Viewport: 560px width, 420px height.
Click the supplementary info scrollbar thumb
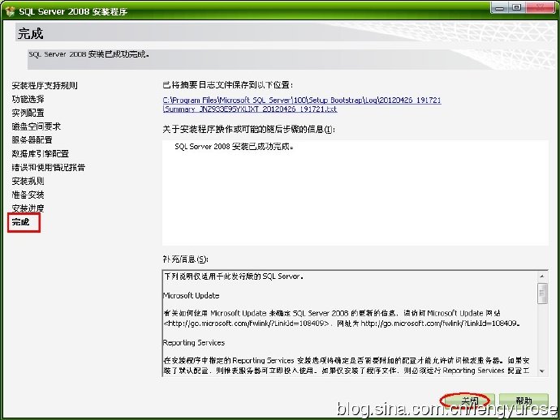point(542,294)
